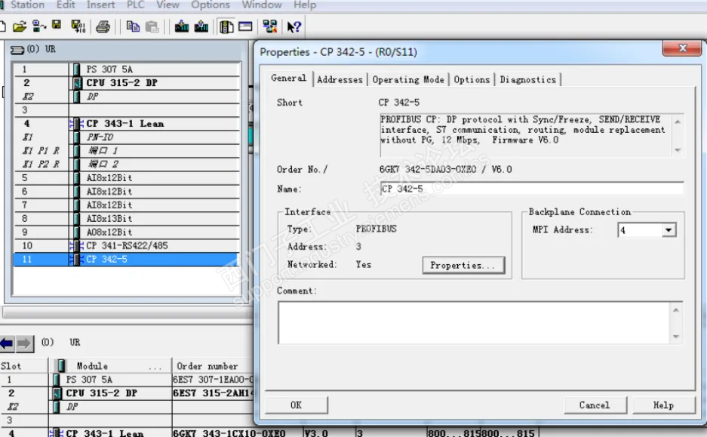Switch to the General tab
The width and height of the screenshot is (707, 437).
pos(288,78)
